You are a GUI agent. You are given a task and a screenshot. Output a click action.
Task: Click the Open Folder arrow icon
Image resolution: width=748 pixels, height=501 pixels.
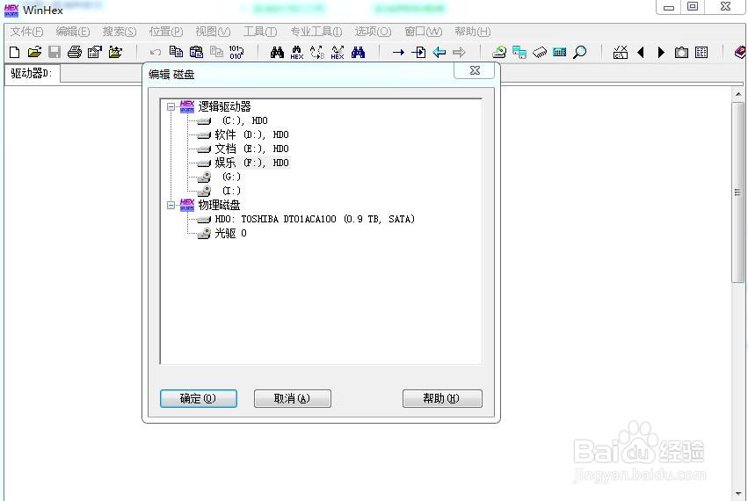pos(115,52)
